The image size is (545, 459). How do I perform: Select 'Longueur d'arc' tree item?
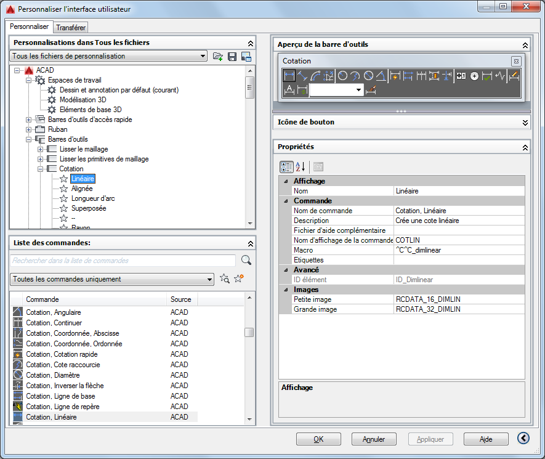coord(93,198)
